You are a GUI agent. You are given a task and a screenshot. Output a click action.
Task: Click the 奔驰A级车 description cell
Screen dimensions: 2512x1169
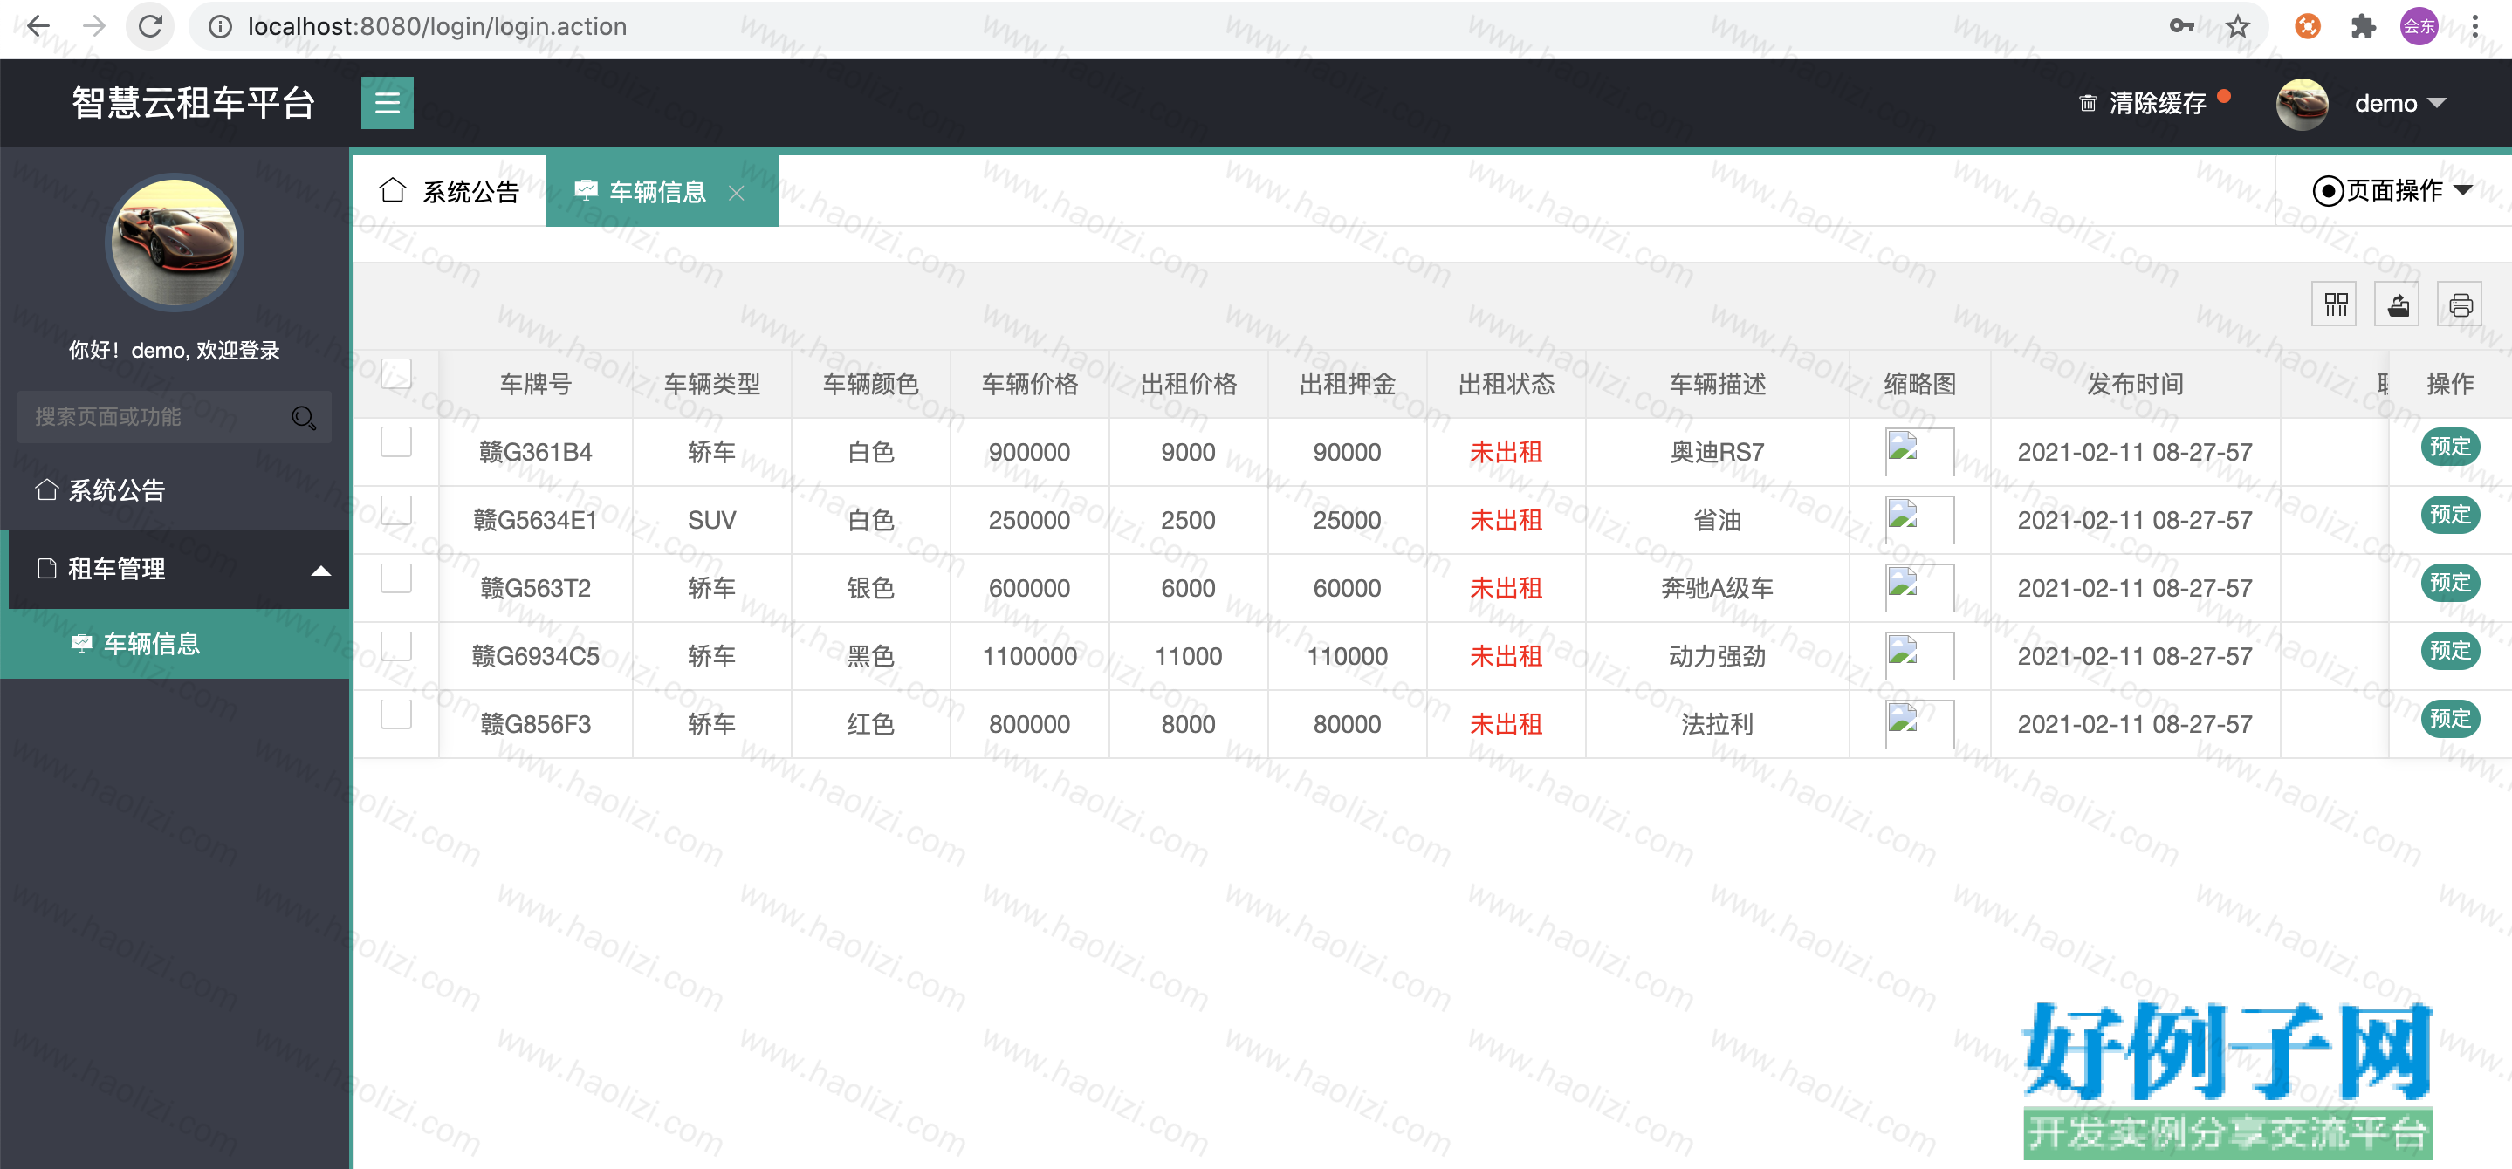[1716, 589]
